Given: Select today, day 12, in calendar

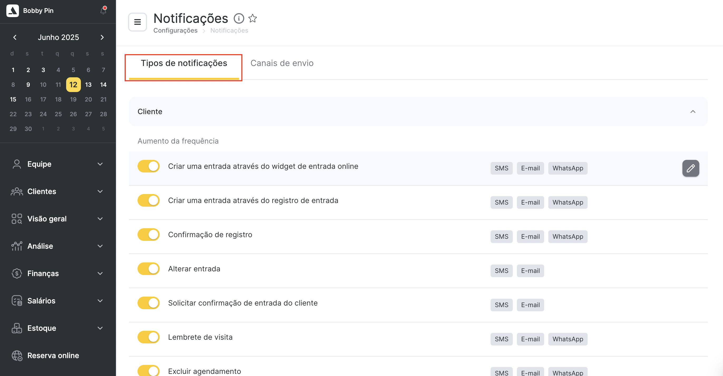Looking at the screenshot, I should (x=73, y=85).
